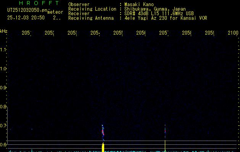Click the Receiving Antenna label
Image resolution: width=240 pixels, height=152 pixels.
91,18
